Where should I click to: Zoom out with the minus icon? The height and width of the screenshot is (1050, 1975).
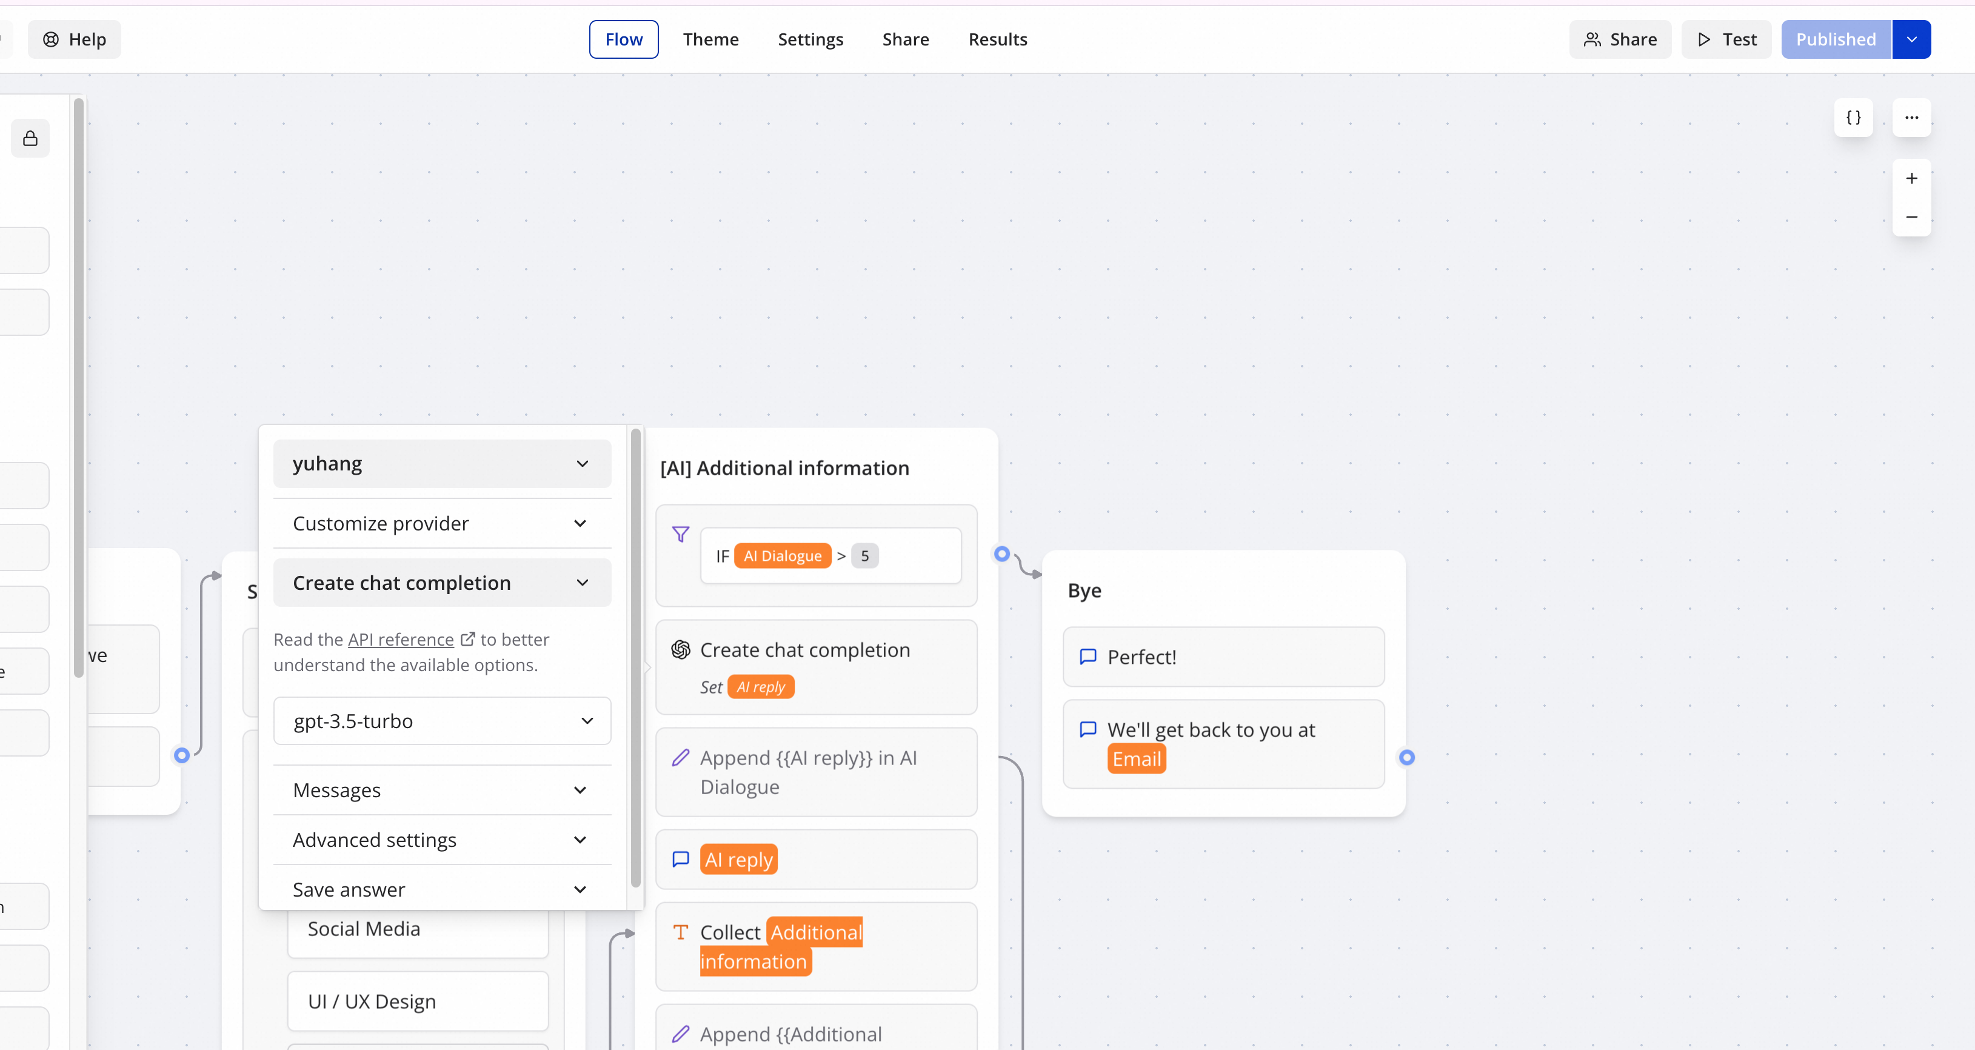coord(1911,217)
